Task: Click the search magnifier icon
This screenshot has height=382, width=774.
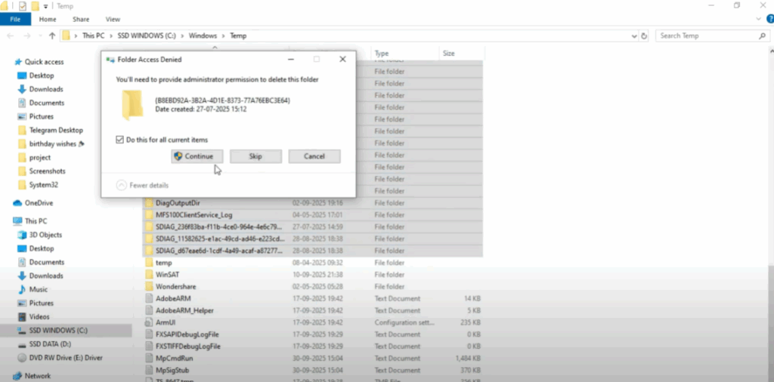Action: click(x=762, y=36)
